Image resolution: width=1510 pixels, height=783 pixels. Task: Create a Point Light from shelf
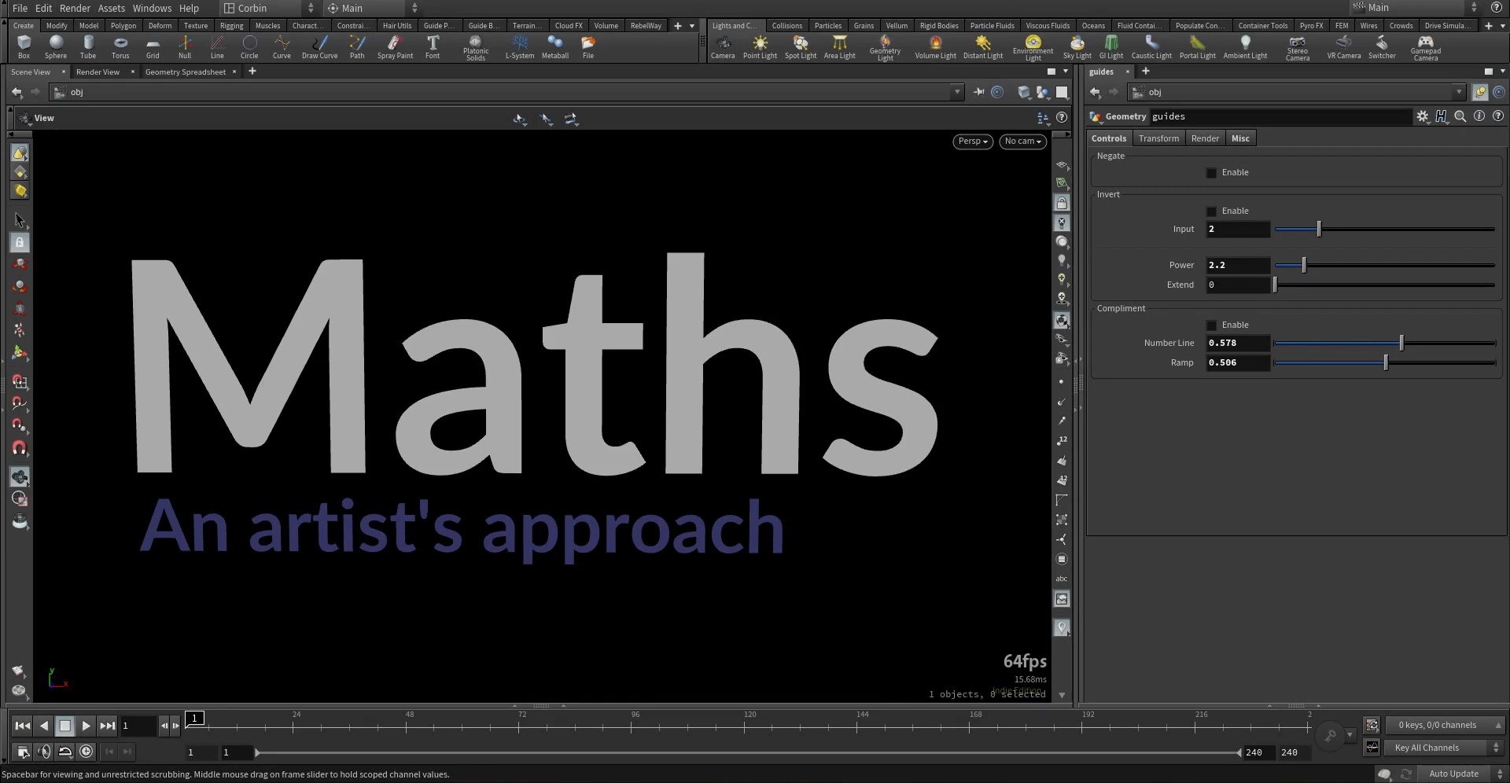point(760,46)
